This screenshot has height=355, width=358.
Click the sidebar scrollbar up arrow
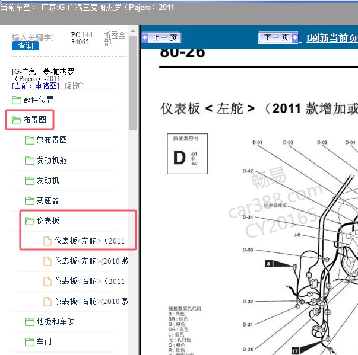pos(133,31)
